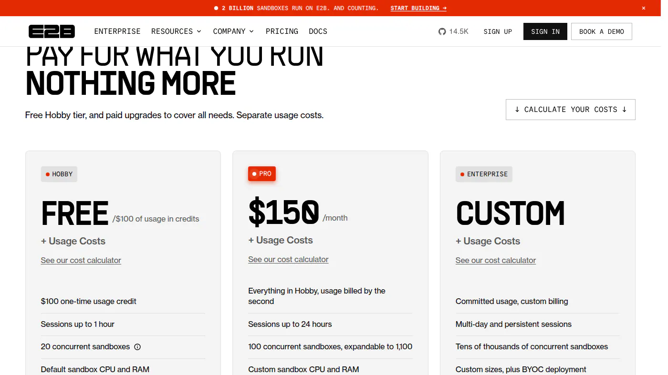Click the 'Free Hobby tier, and paid upgrades' subtitle
The height and width of the screenshot is (375, 668).
point(174,115)
